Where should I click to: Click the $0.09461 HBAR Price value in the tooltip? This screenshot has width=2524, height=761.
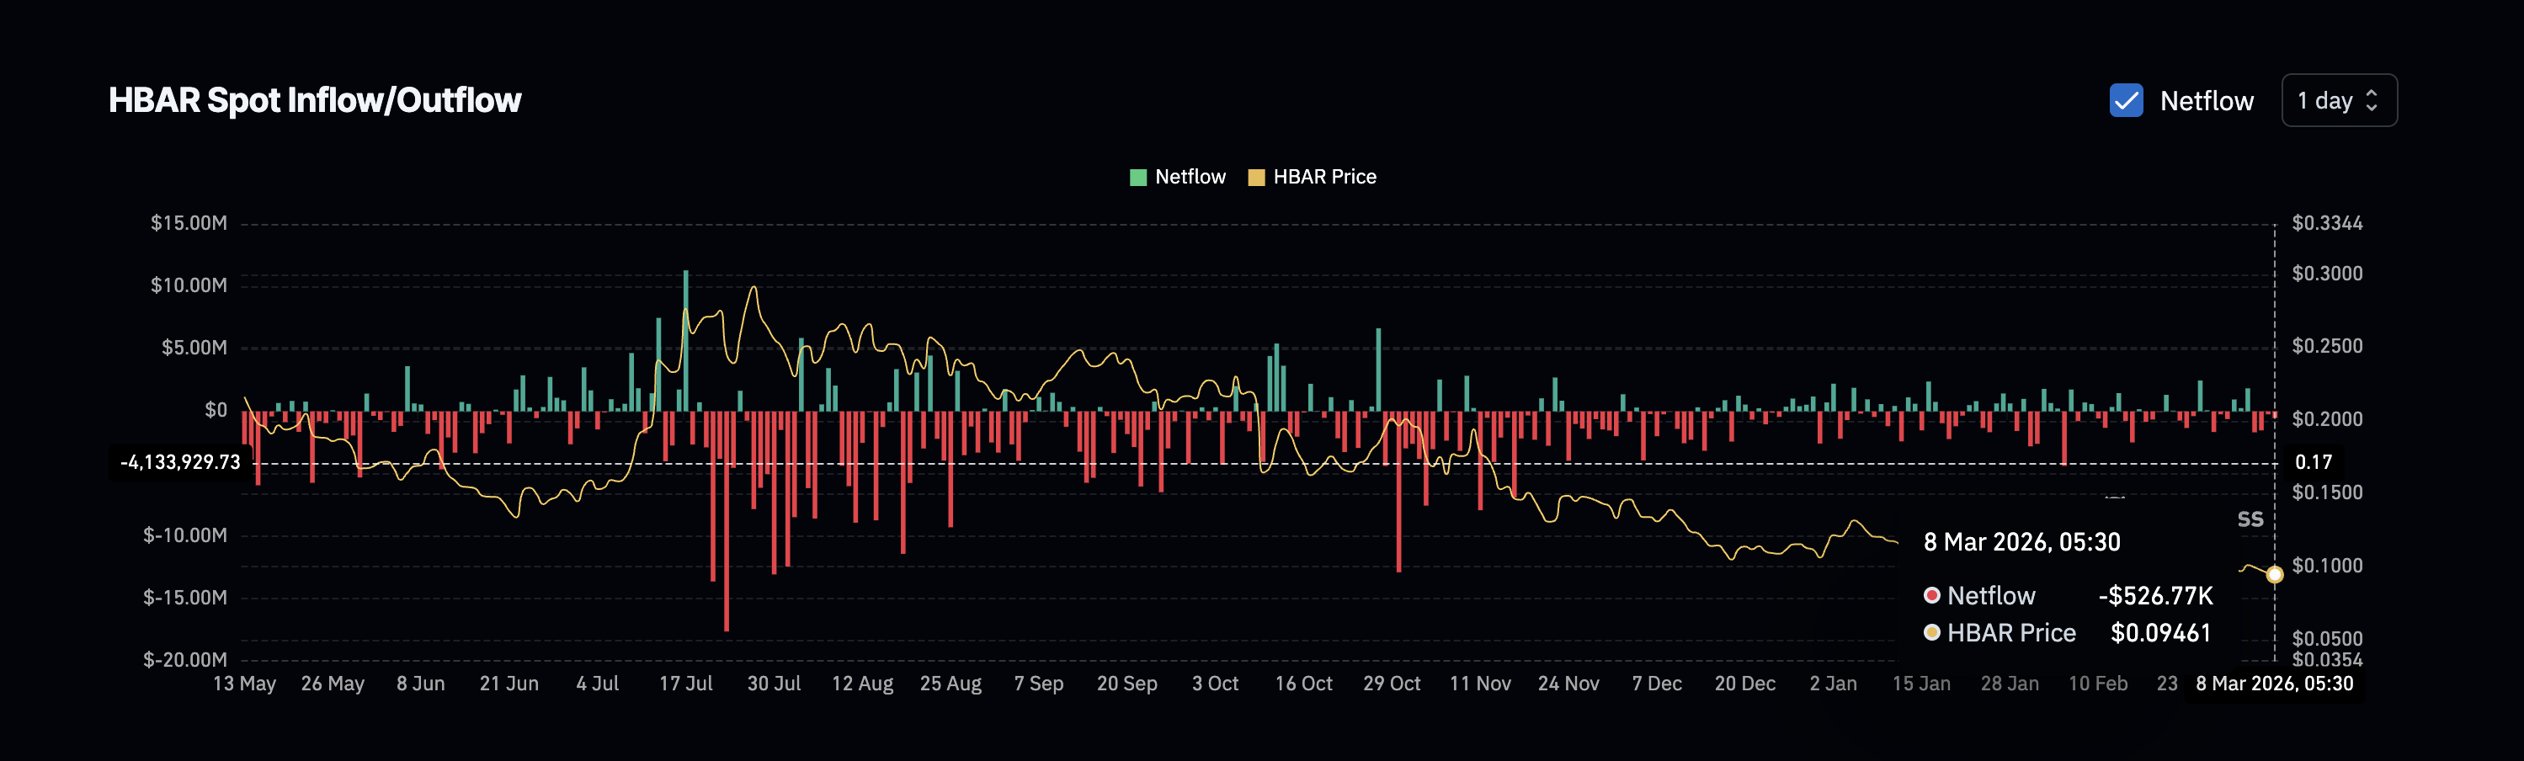[x=2160, y=633]
